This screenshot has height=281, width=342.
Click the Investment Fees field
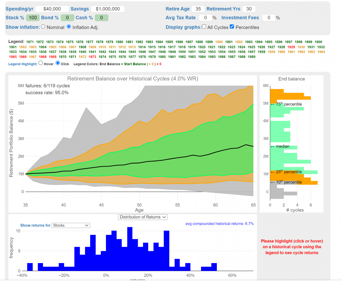(x=269, y=18)
